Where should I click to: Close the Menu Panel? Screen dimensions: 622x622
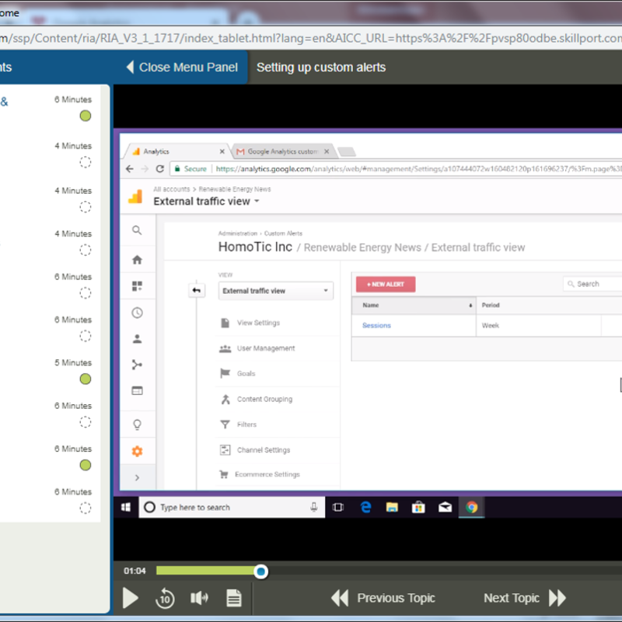click(x=182, y=67)
